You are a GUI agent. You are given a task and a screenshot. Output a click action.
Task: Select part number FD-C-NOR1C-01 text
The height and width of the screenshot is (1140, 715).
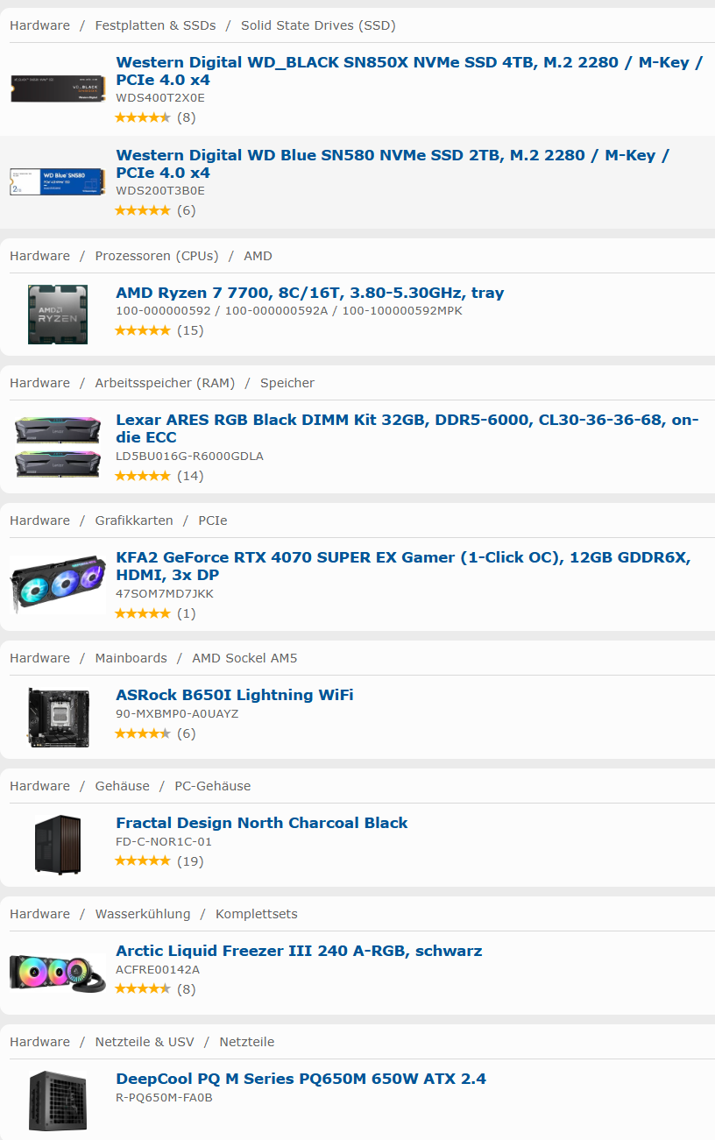pyautogui.click(x=164, y=842)
